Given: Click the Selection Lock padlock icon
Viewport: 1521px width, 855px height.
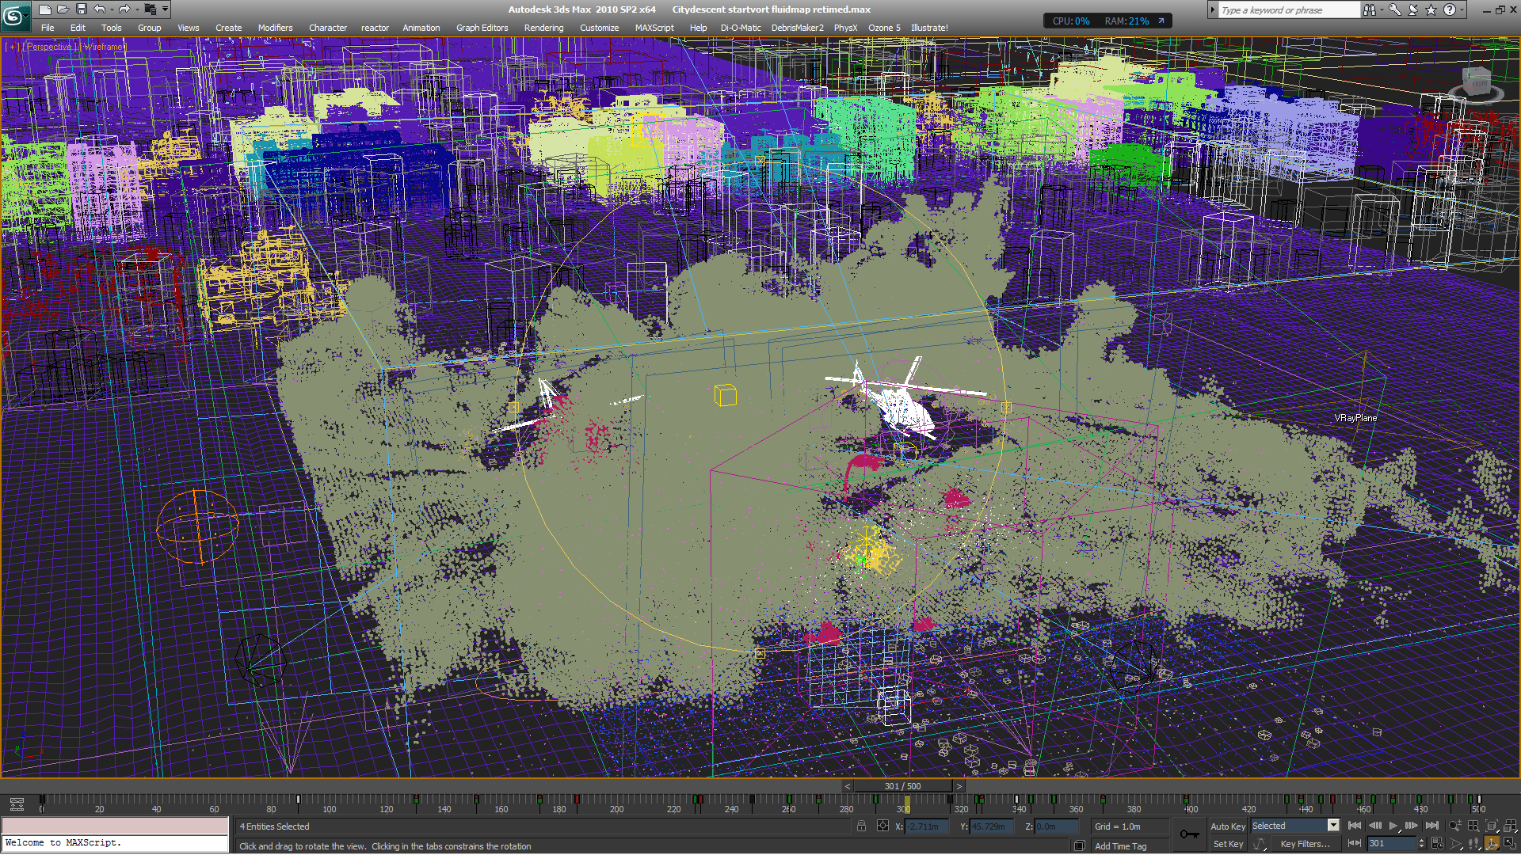Looking at the screenshot, I should (x=861, y=826).
